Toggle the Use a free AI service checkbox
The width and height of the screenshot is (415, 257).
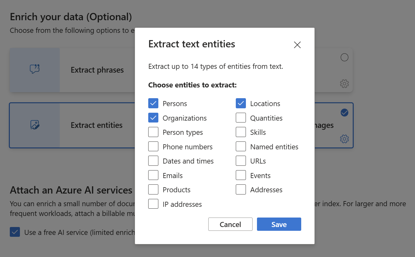click(15, 232)
